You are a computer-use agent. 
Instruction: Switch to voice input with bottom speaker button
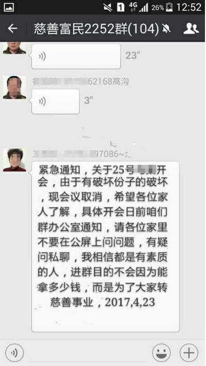tap(14, 353)
